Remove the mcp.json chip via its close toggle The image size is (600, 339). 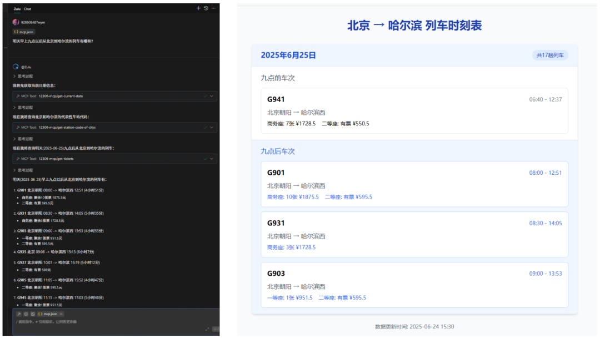tap(61, 314)
